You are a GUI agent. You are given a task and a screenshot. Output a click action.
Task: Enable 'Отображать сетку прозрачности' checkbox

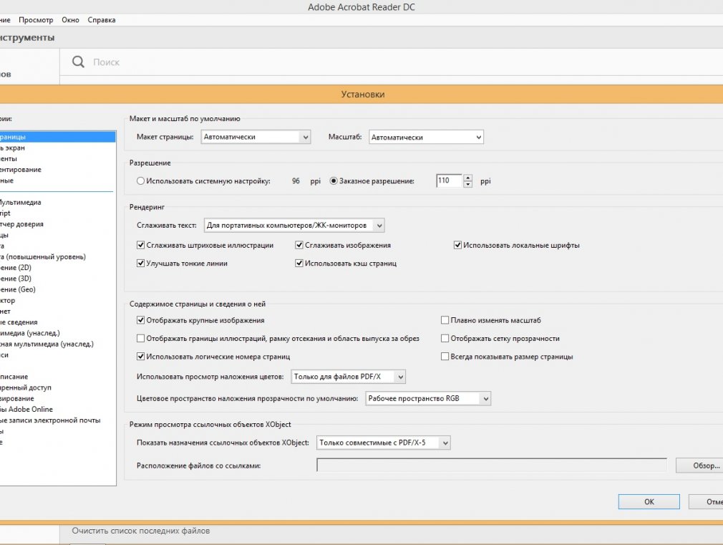coord(445,338)
